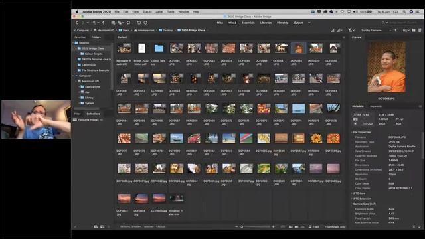Collapse the File Properties section
This screenshot has height=239, width=425.
click(x=351, y=132)
